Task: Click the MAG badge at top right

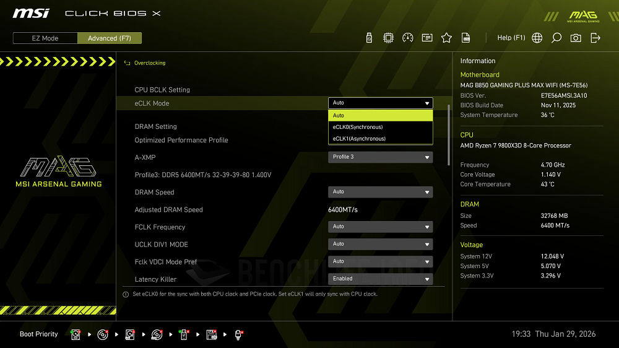Action: tap(584, 16)
